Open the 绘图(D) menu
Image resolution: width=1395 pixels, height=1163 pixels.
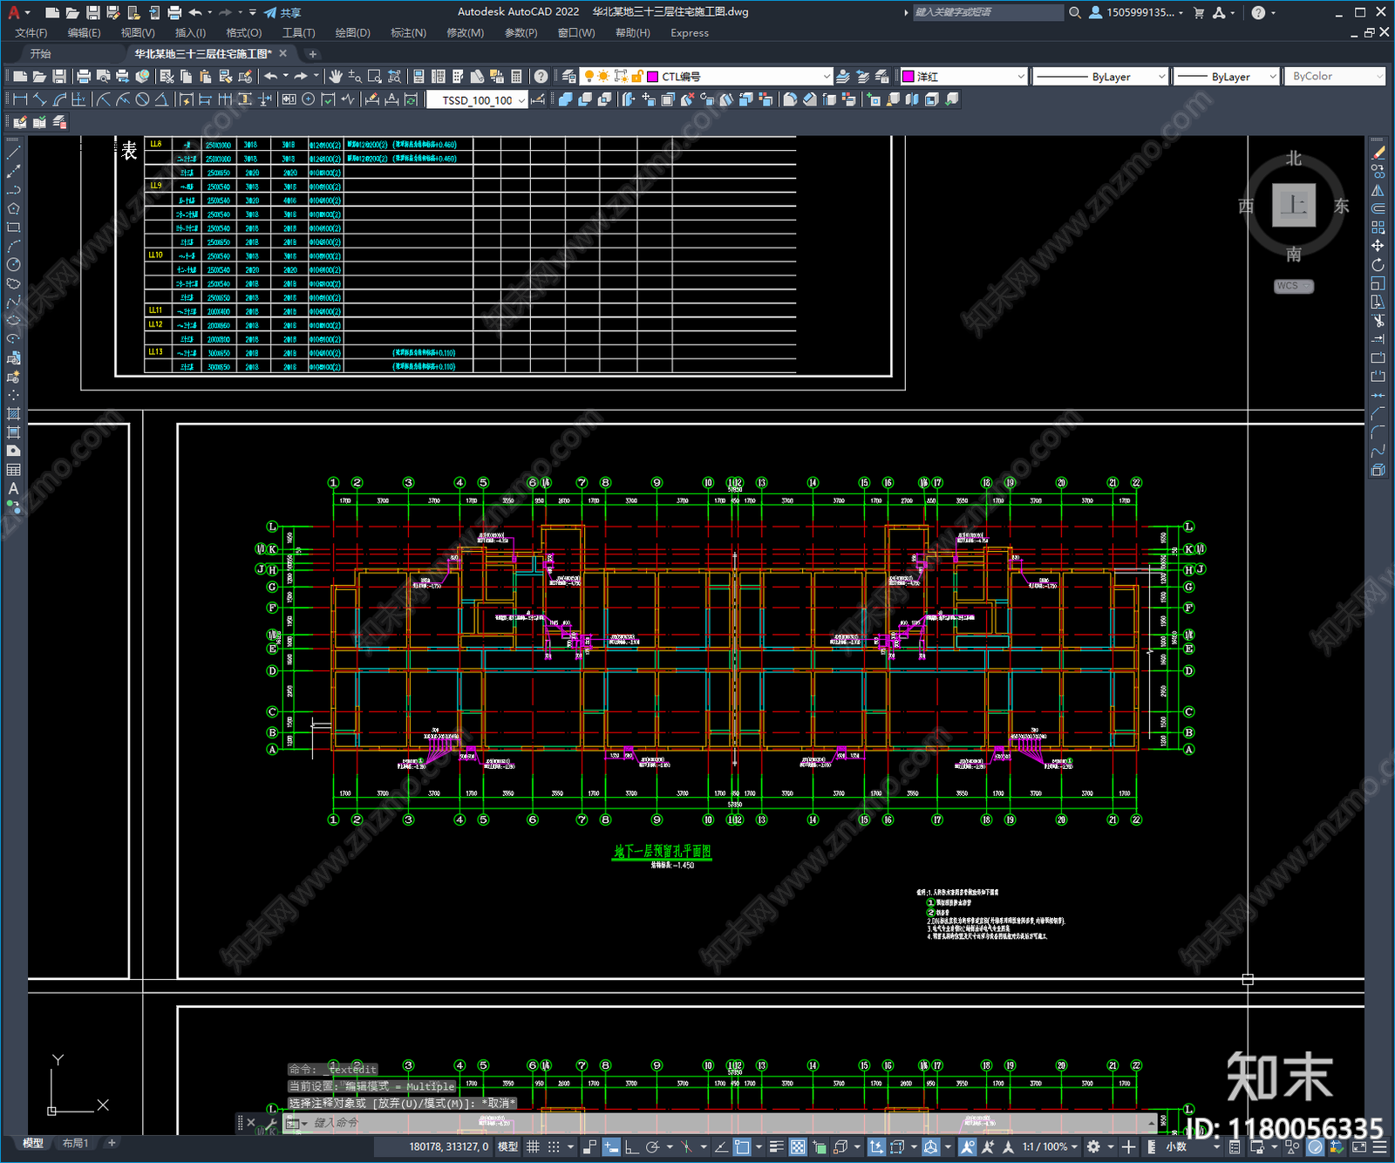[x=352, y=33]
